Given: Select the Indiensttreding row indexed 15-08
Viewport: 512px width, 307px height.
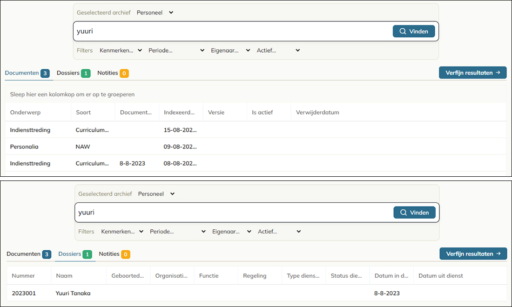Looking at the screenshot, I should click(256, 130).
